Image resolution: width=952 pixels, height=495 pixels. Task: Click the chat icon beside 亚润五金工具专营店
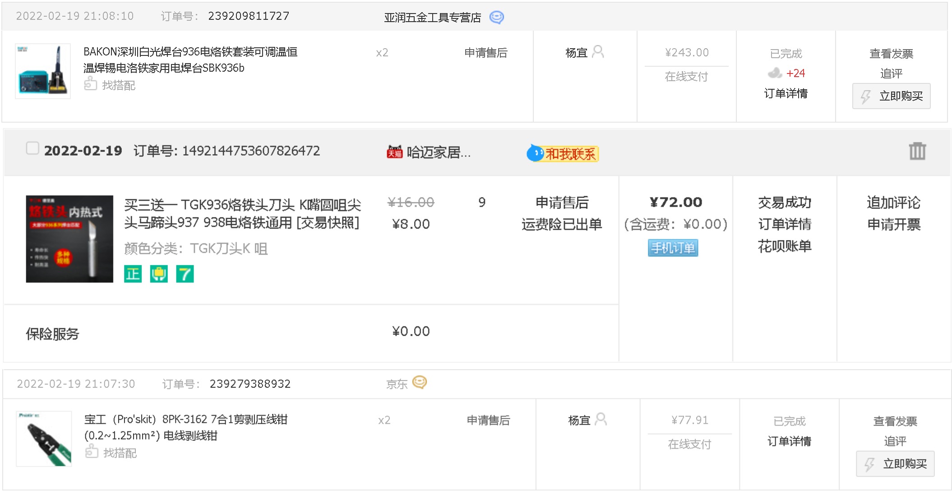coord(496,17)
